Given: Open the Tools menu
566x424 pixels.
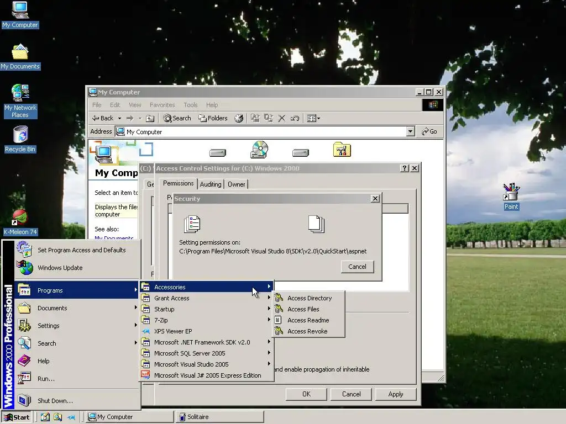Looking at the screenshot, I should coord(190,105).
